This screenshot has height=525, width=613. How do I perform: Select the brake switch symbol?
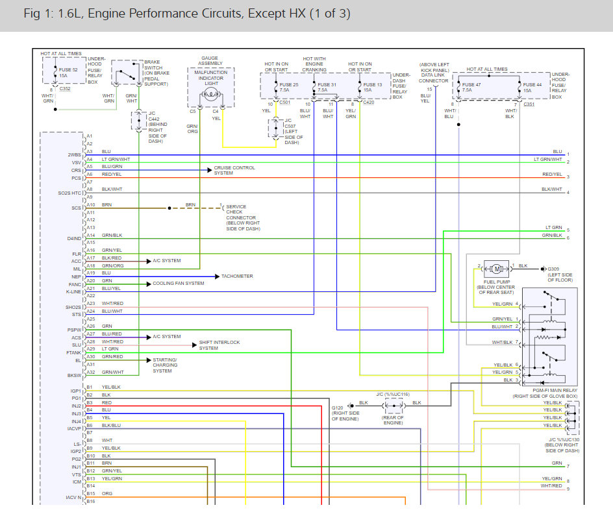click(x=127, y=75)
